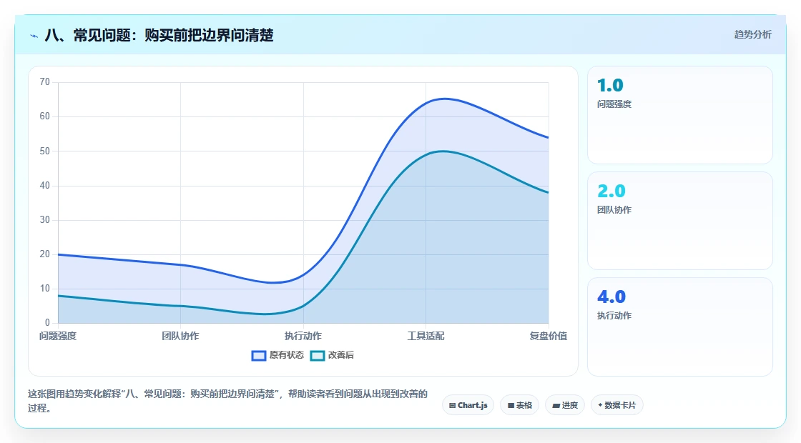Click the 问题强度 x-axis label
The height and width of the screenshot is (443, 801).
point(58,336)
